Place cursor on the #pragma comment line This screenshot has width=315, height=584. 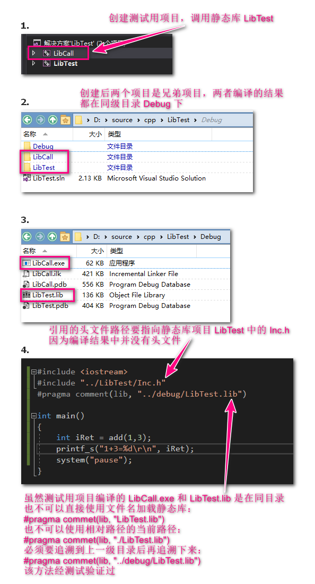point(142,394)
